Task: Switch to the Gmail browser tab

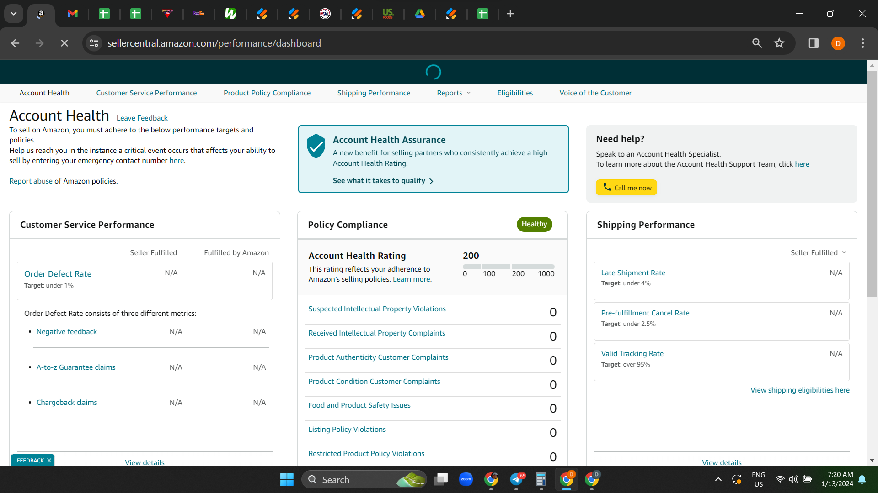Action: point(73,14)
